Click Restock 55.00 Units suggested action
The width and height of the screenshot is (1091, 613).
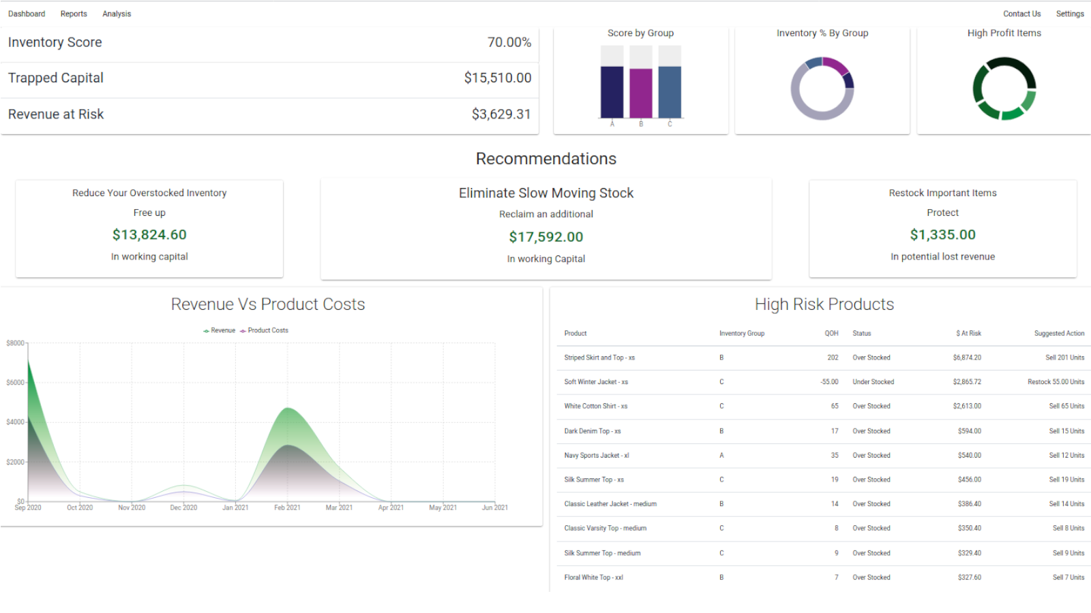coord(1056,382)
